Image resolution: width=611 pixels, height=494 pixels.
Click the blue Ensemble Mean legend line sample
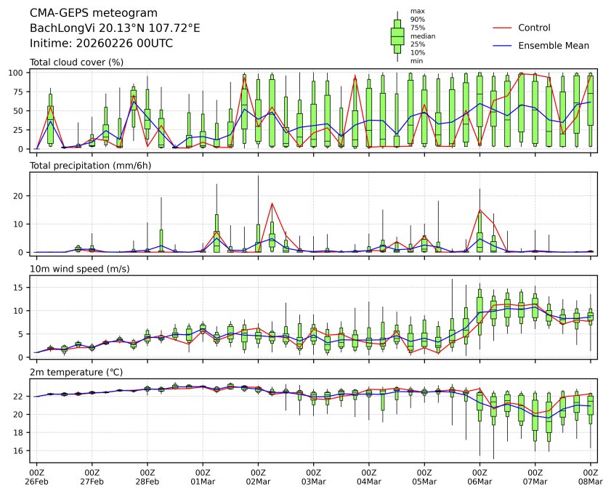coord(502,46)
